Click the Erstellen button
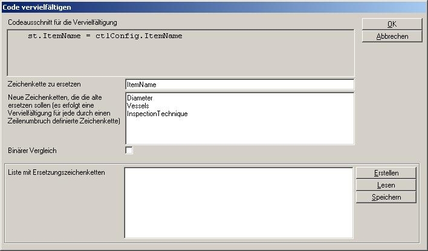428x251 pixels. pyautogui.click(x=386, y=173)
